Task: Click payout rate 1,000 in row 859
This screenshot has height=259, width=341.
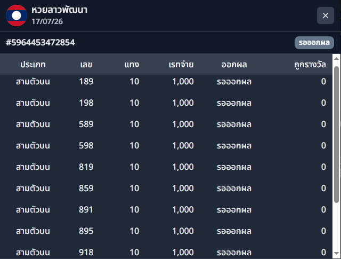Action: [183, 189]
